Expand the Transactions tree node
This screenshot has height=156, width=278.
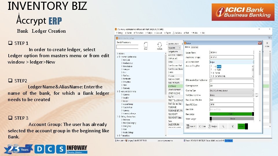pos(118,136)
